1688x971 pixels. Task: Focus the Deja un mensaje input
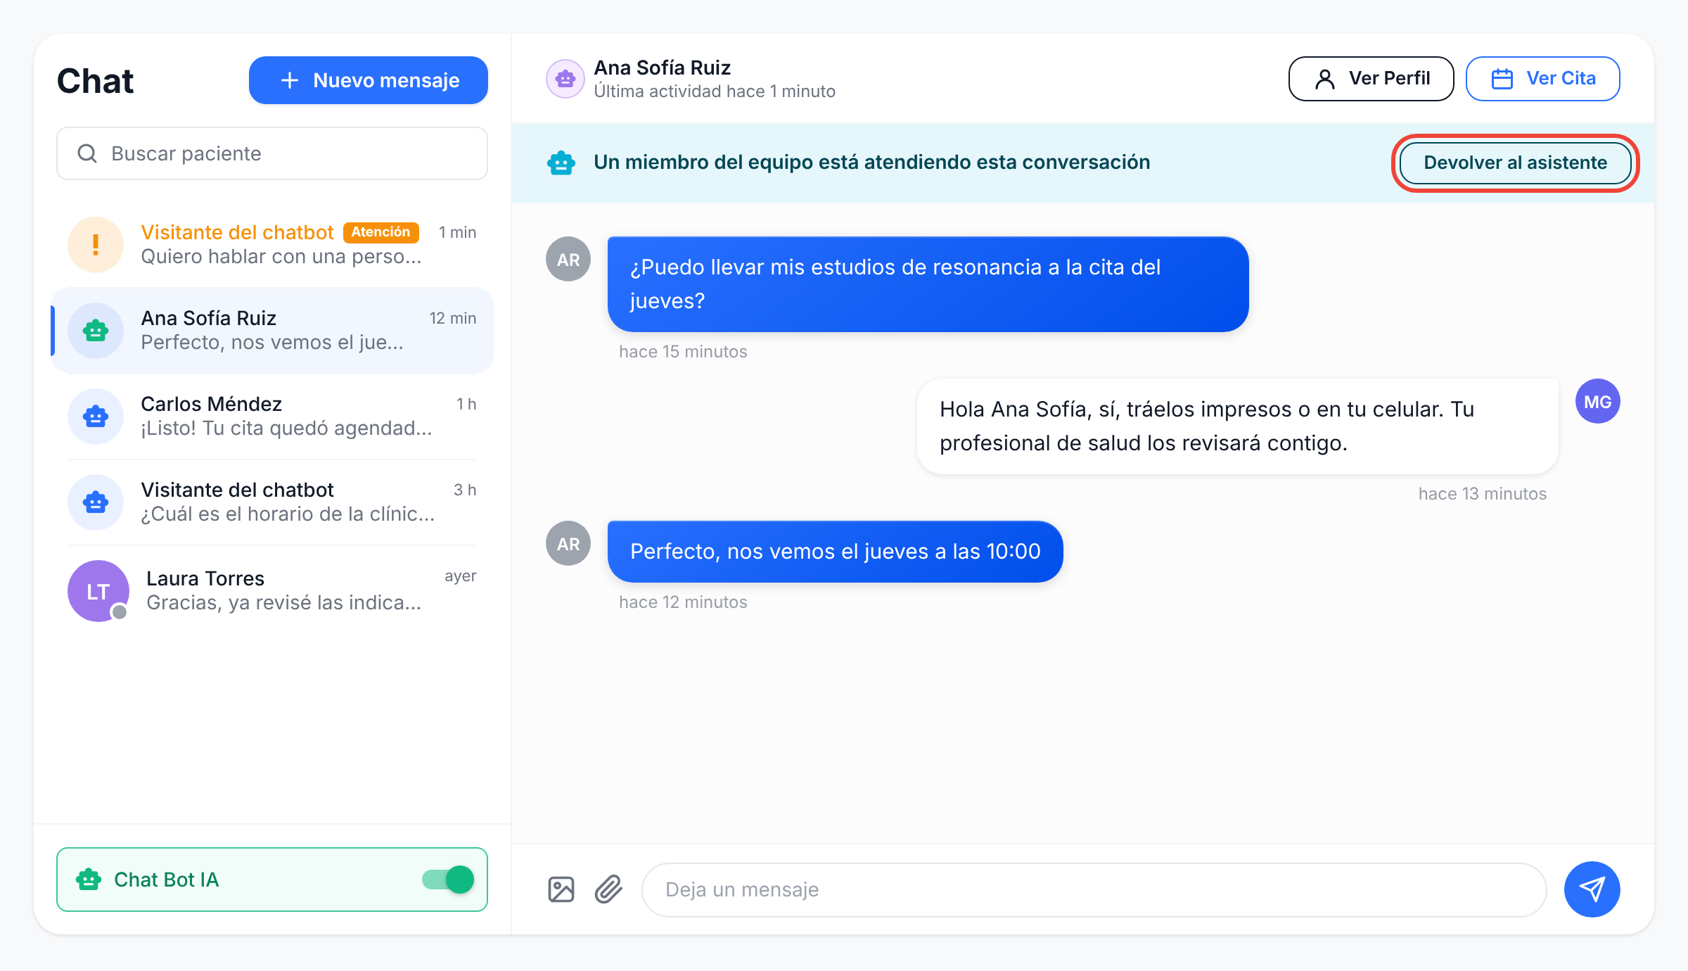pos(1094,889)
